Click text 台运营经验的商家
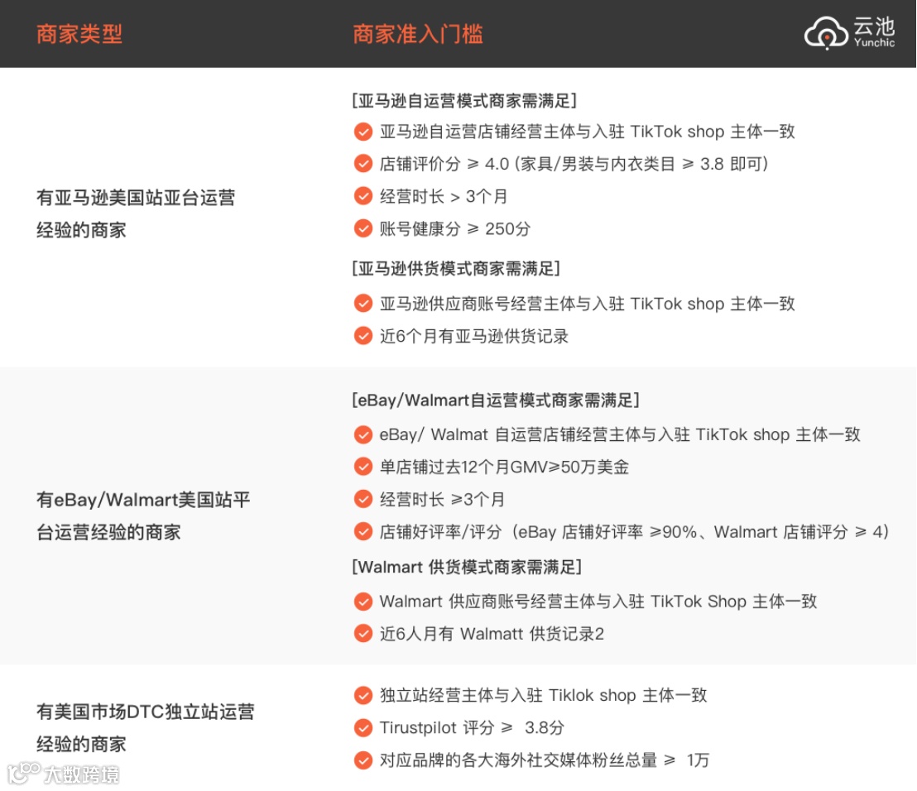The image size is (917, 791). [x=108, y=533]
